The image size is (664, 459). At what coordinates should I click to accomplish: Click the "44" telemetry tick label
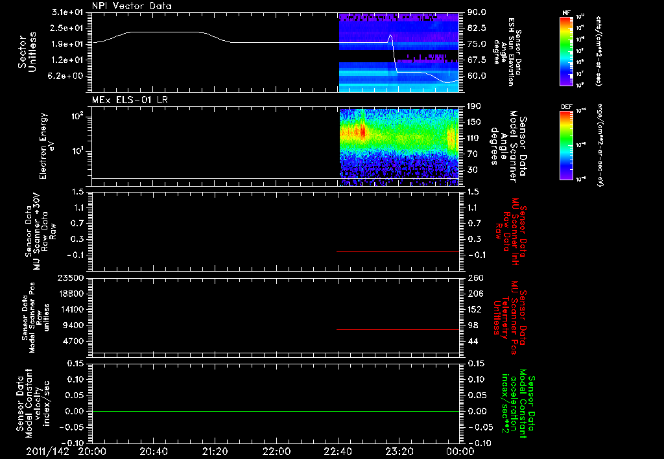(473, 341)
